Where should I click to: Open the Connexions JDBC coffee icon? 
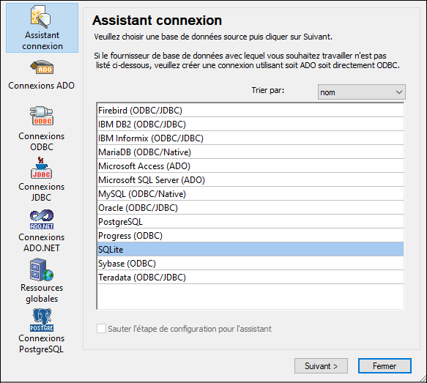coord(42,168)
